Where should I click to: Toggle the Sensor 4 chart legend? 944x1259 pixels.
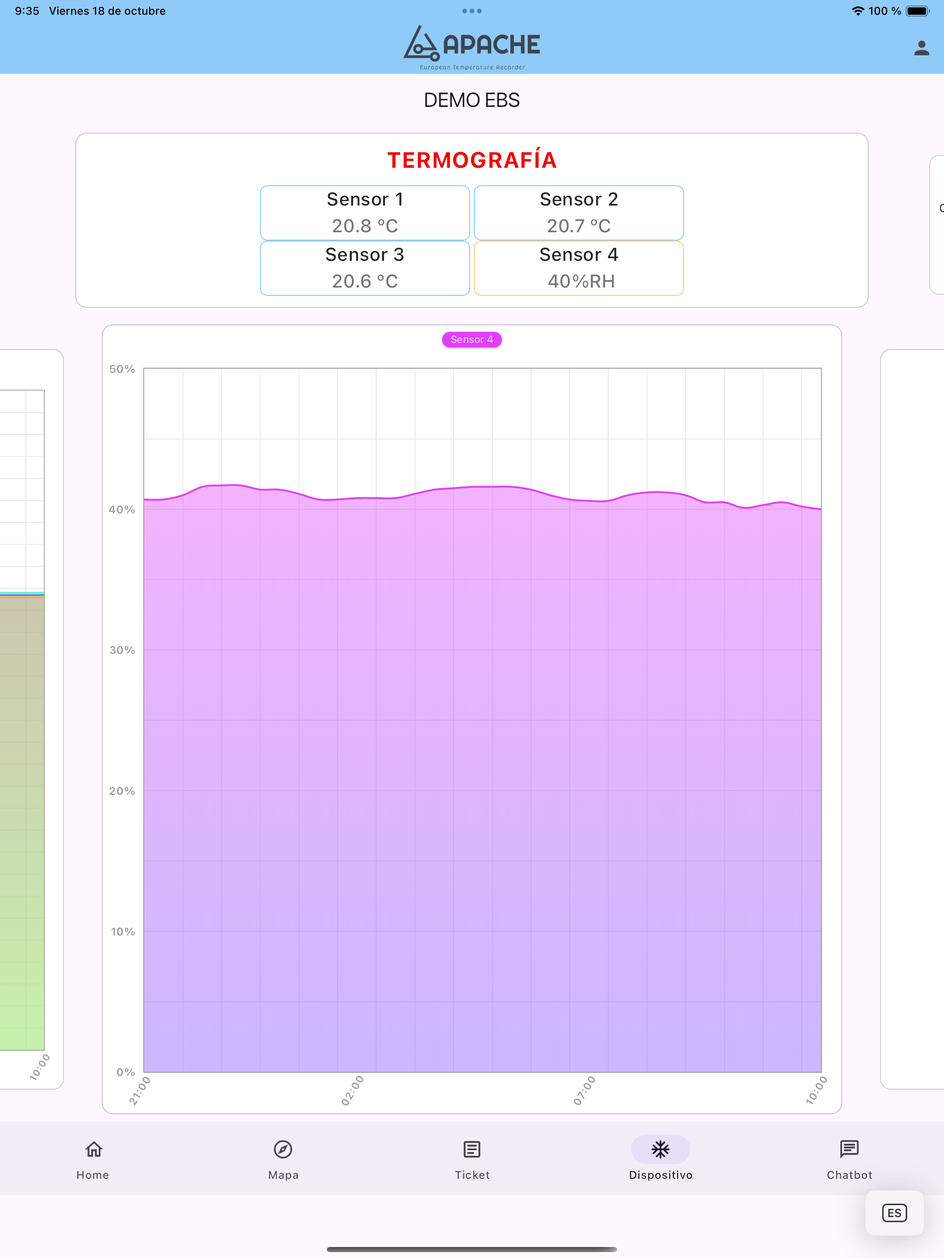(472, 339)
